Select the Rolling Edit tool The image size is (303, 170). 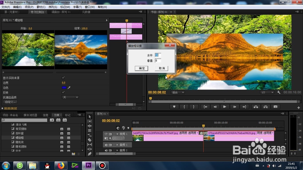[90, 131]
